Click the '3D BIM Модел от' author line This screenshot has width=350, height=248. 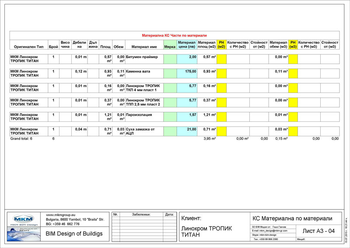pos(269,227)
